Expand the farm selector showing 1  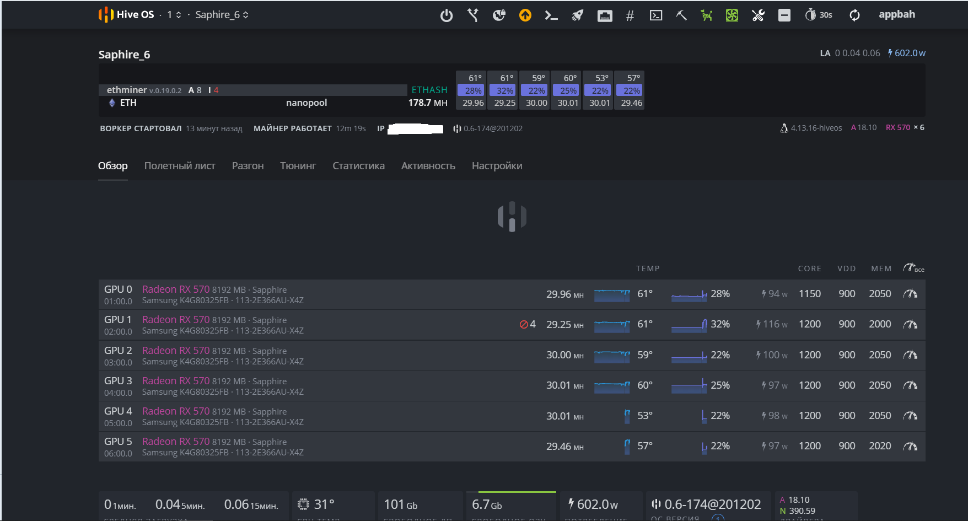tap(174, 15)
